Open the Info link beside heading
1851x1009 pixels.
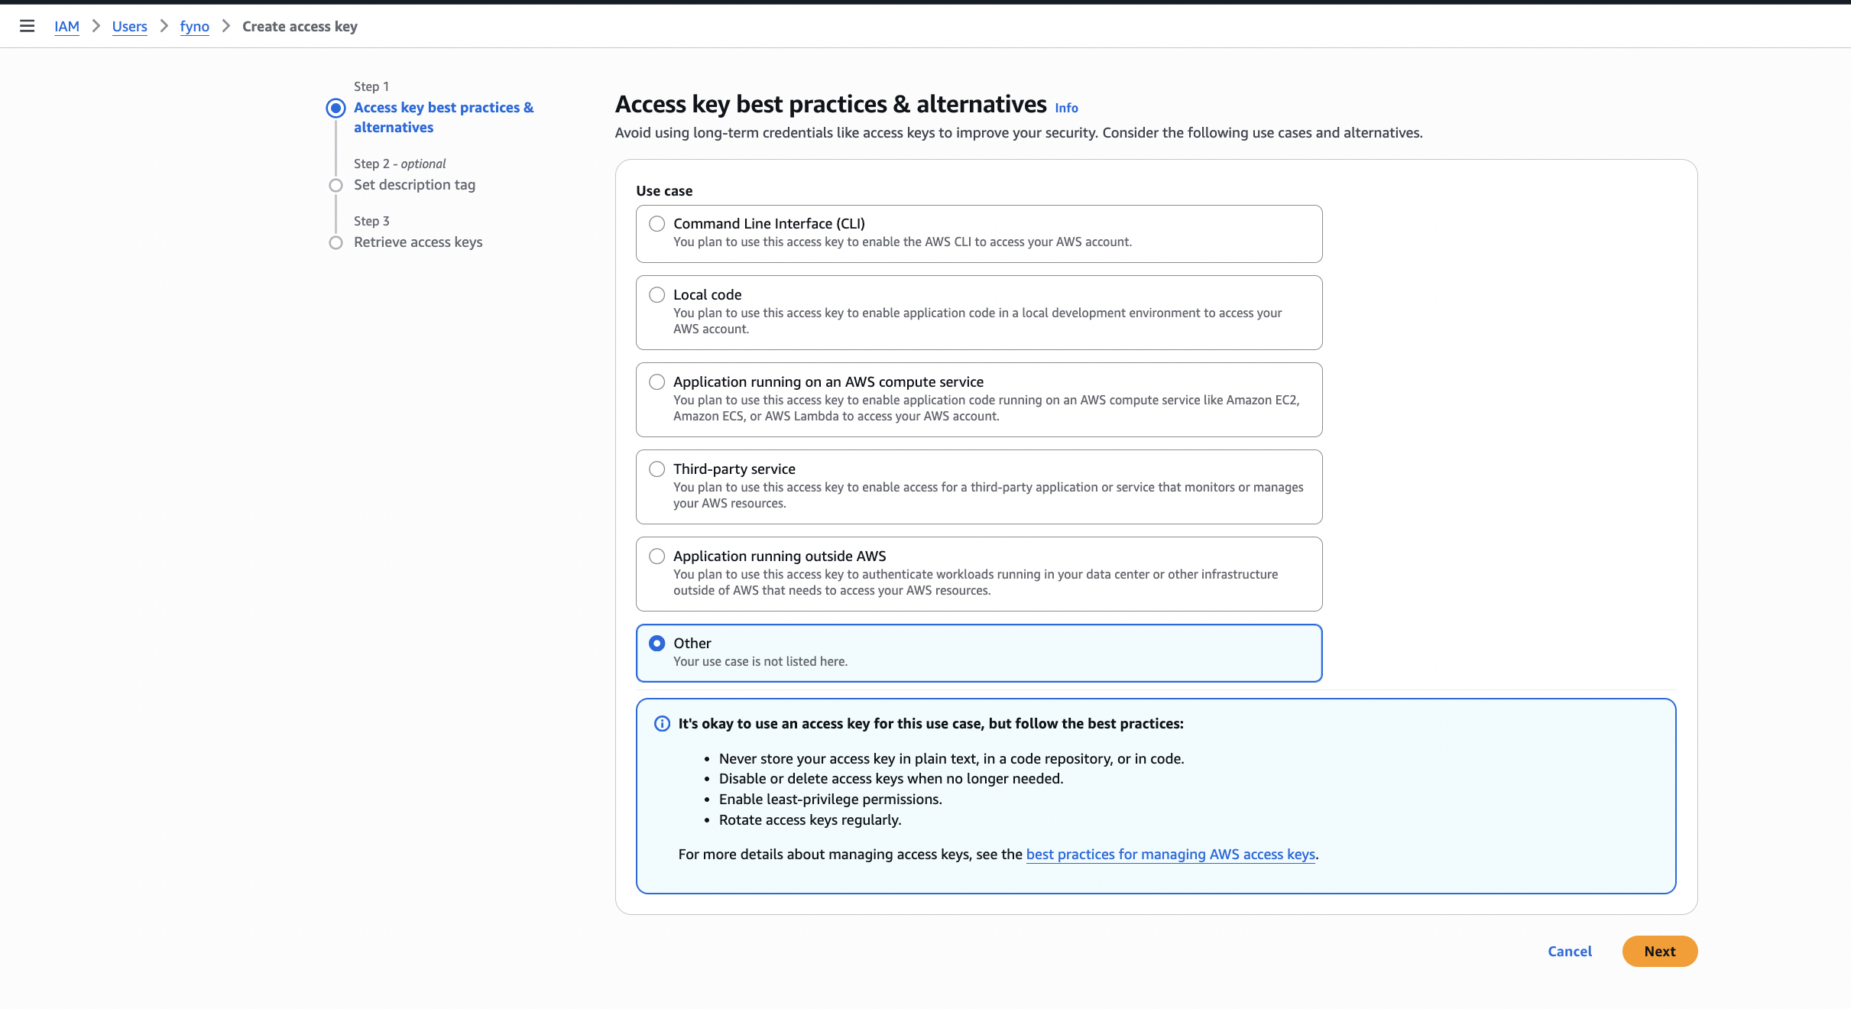(1066, 108)
